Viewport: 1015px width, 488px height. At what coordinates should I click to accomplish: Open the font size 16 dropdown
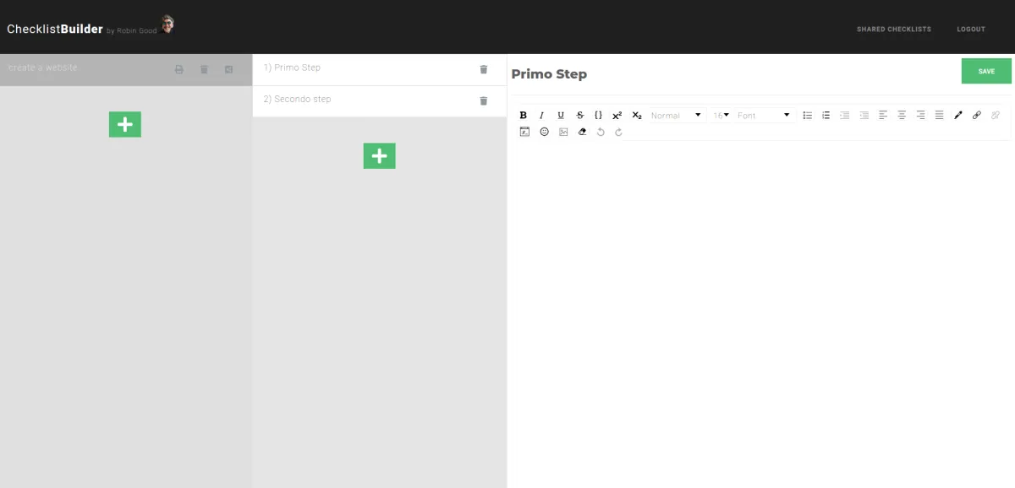coord(721,115)
